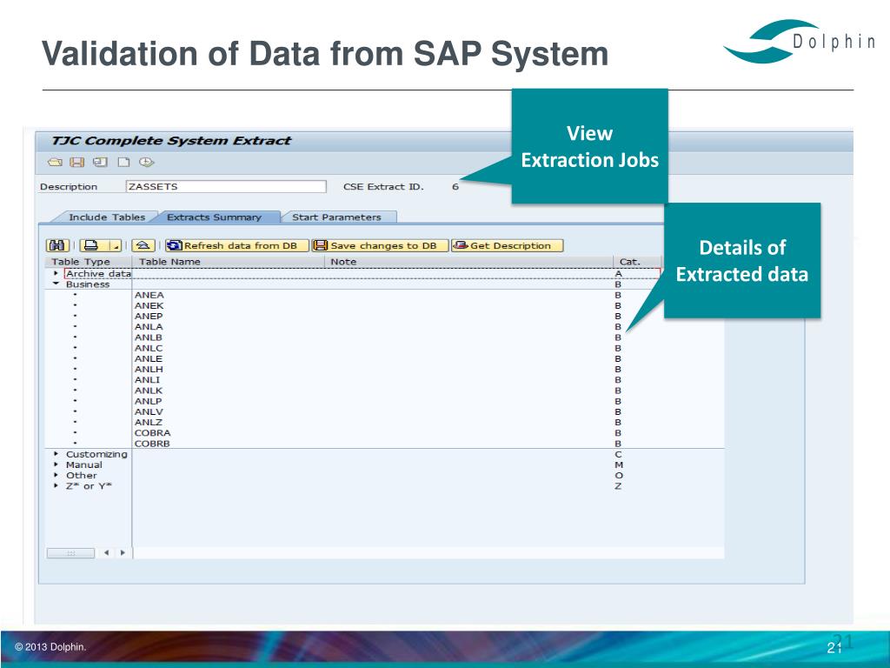Image resolution: width=890 pixels, height=668 pixels.
Task: Click the Cat. column header
Action: pyautogui.click(x=637, y=262)
